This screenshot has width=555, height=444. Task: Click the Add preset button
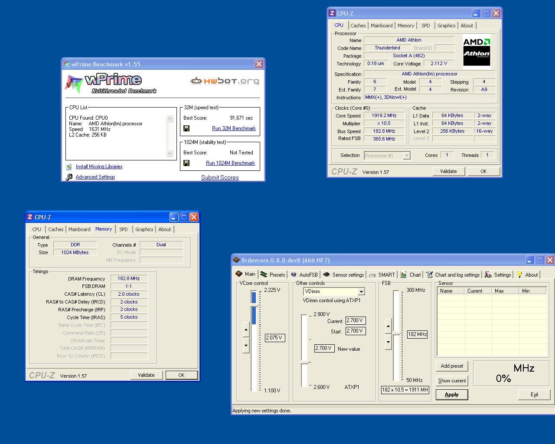(452, 366)
